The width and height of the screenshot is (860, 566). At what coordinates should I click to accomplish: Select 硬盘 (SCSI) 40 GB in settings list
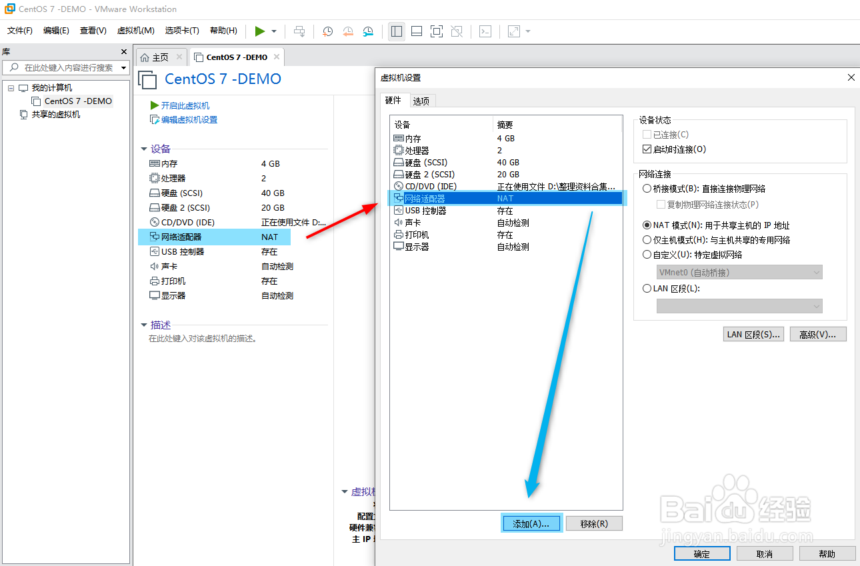coord(506,163)
